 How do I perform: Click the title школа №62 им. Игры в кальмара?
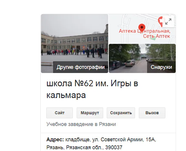(x=92, y=89)
